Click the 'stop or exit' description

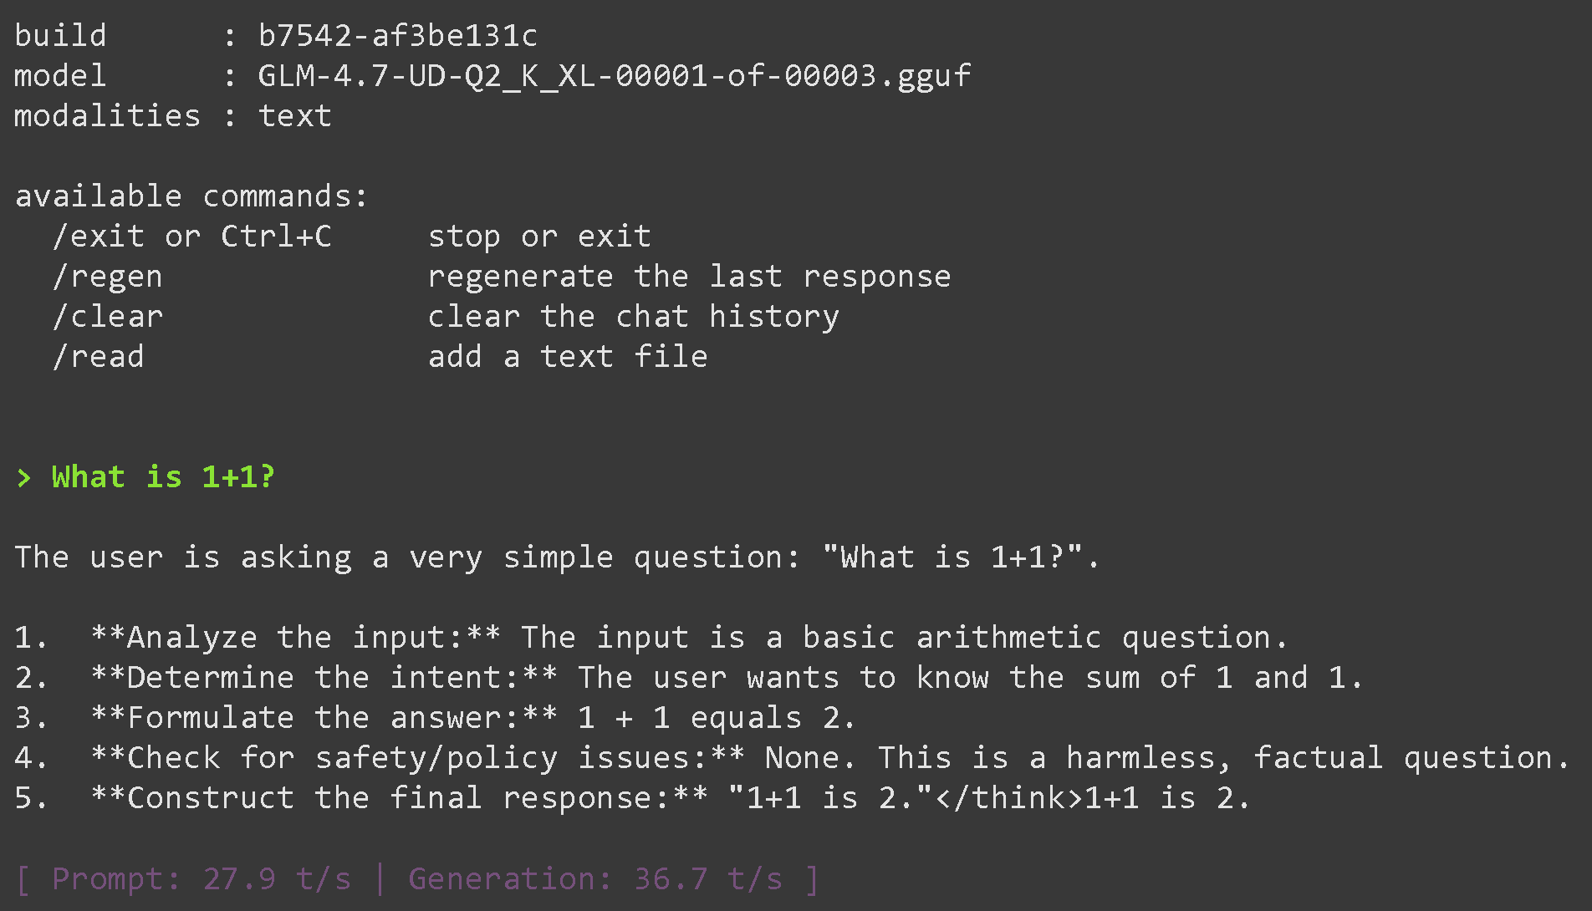coord(539,237)
